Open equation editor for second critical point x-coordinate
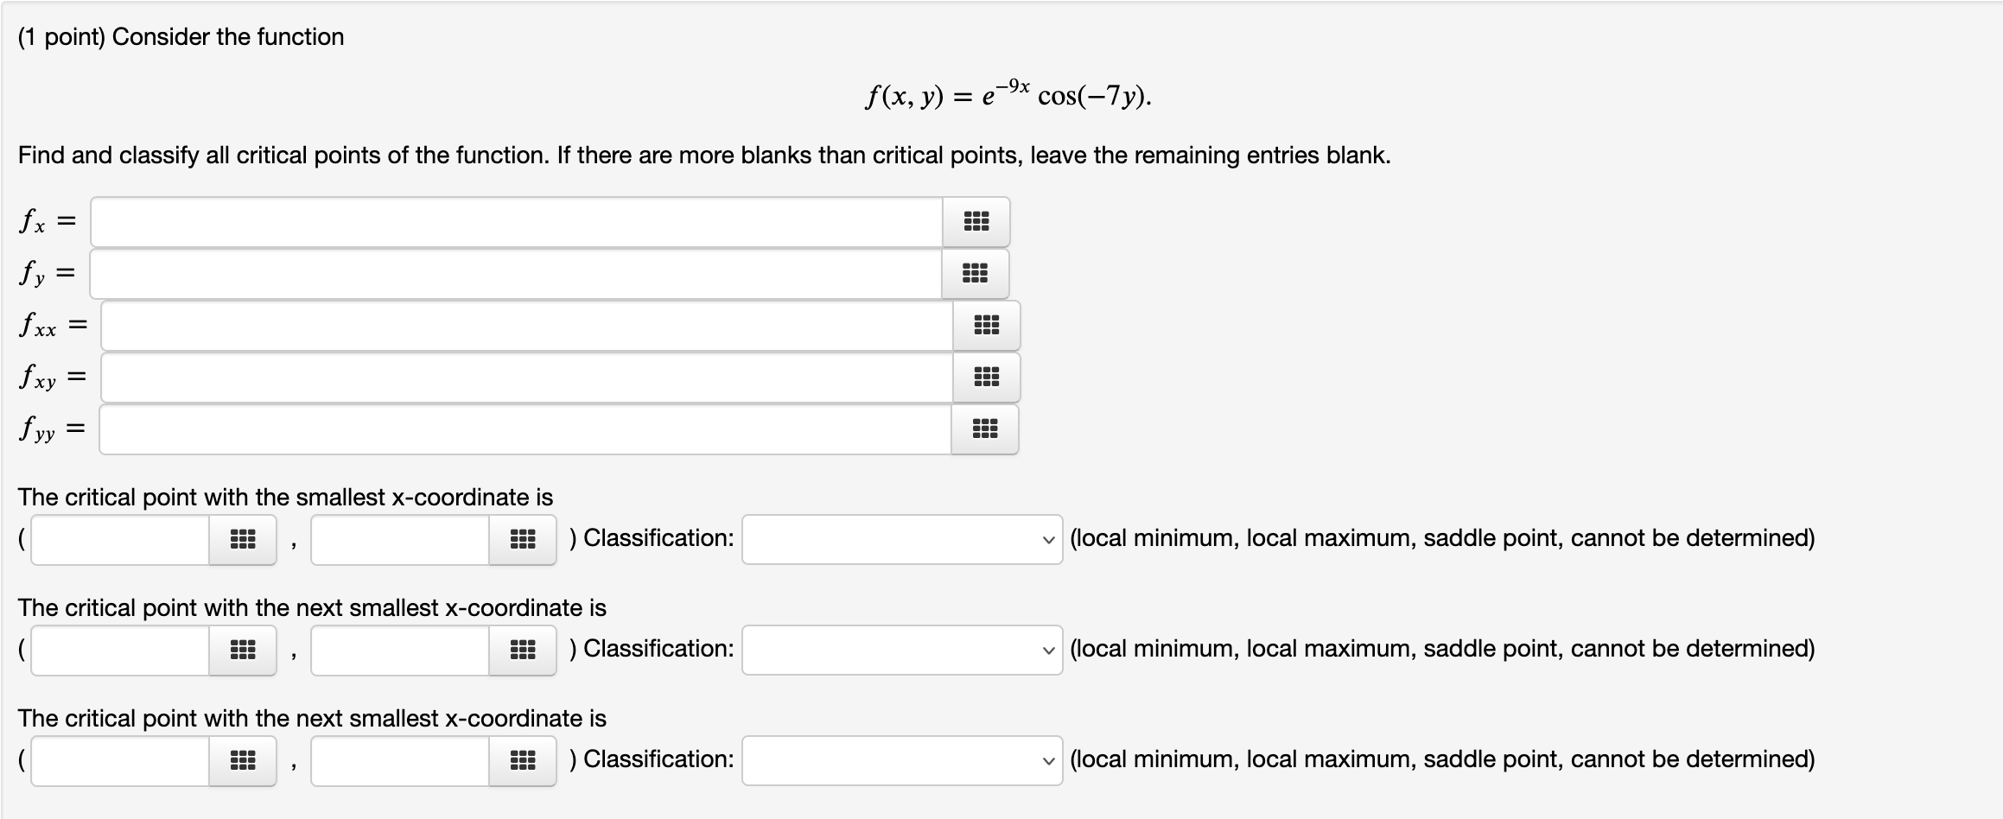 pyautogui.click(x=242, y=650)
